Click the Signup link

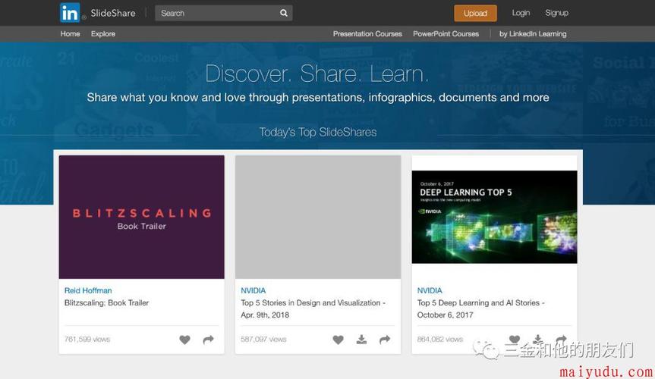(556, 13)
